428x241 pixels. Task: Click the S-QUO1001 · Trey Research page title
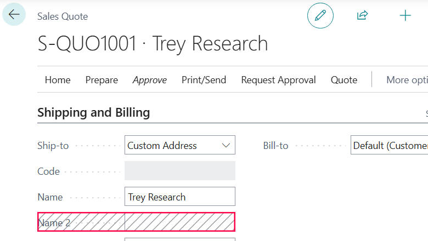pos(153,44)
